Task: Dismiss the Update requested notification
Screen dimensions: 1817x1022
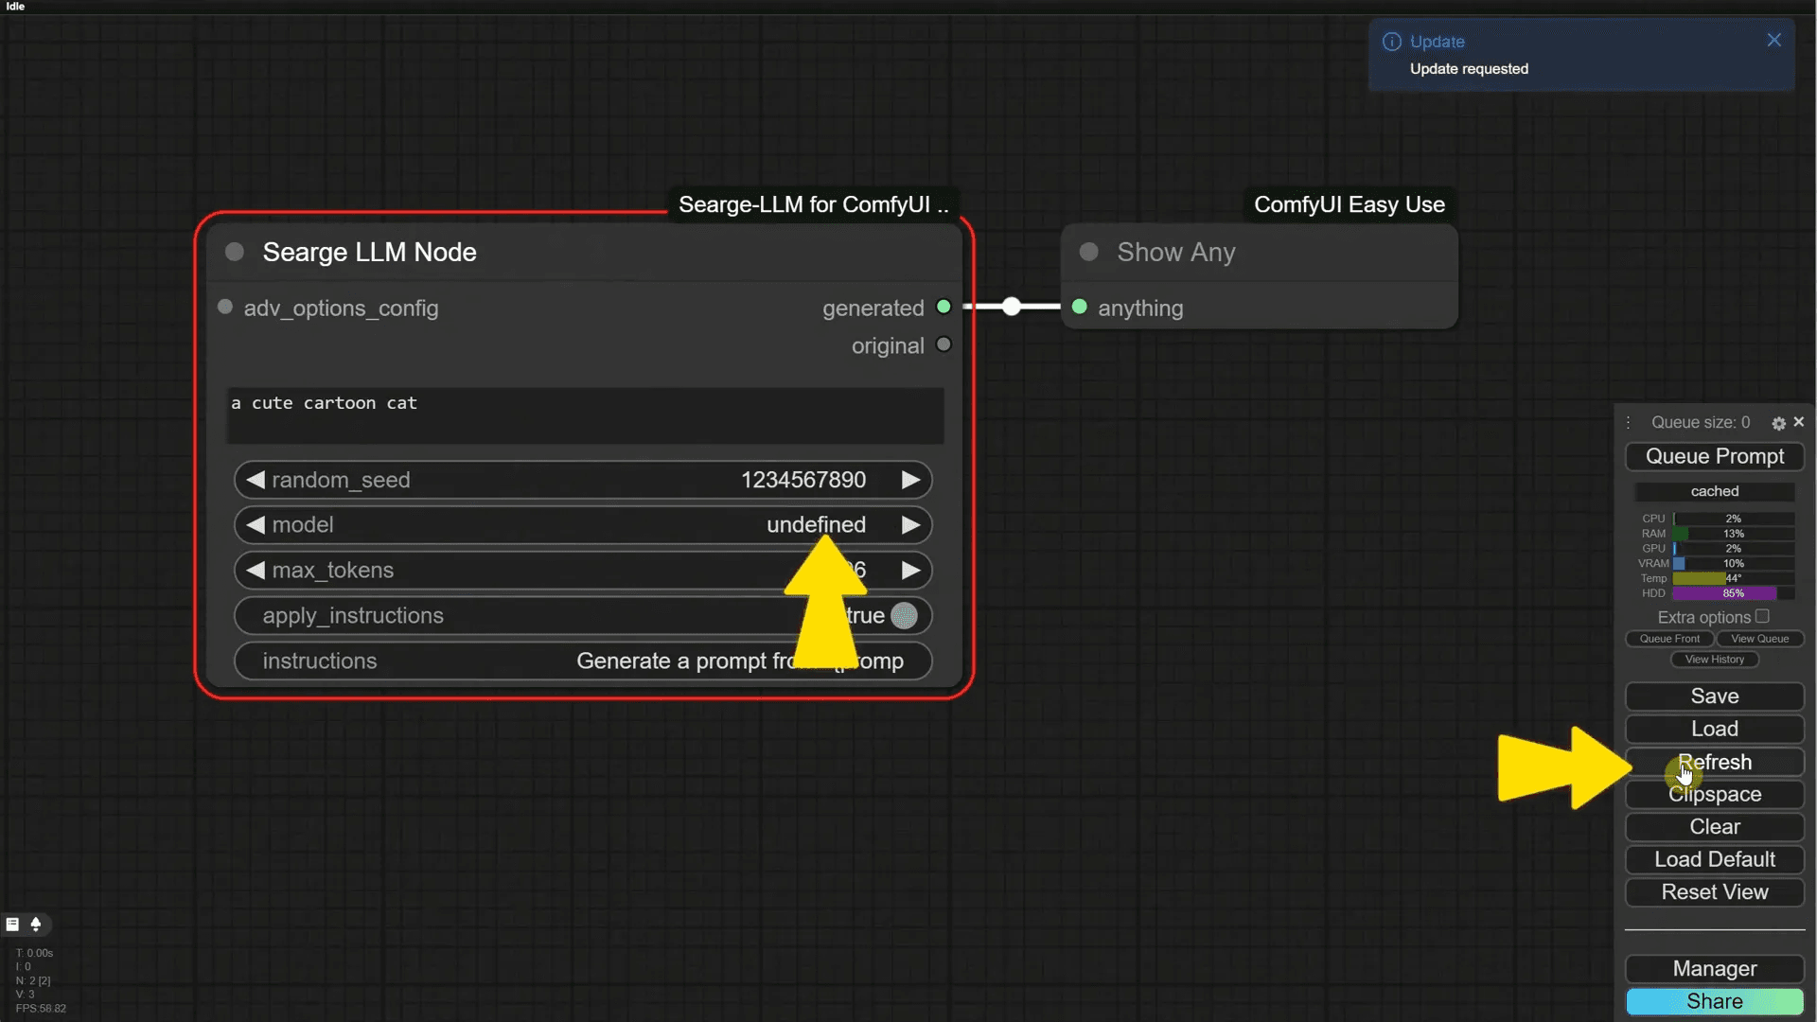Action: pyautogui.click(x=1773, y=40)
